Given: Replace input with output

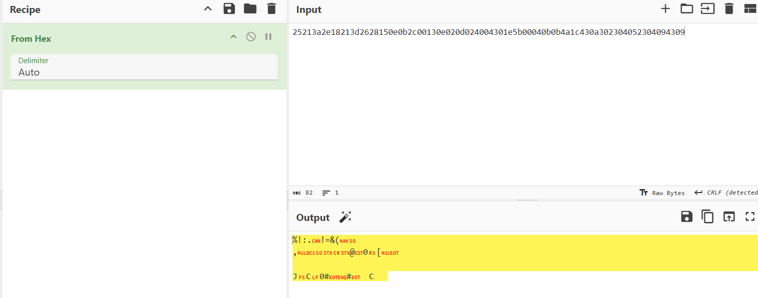Looking at the screenshot, I should click(x=729, y=216).
